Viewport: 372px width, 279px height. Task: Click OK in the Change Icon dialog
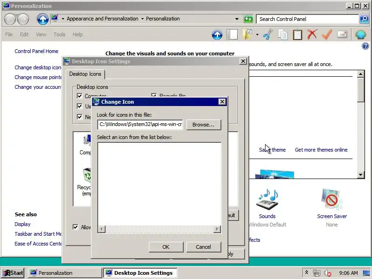click(166, 247)
